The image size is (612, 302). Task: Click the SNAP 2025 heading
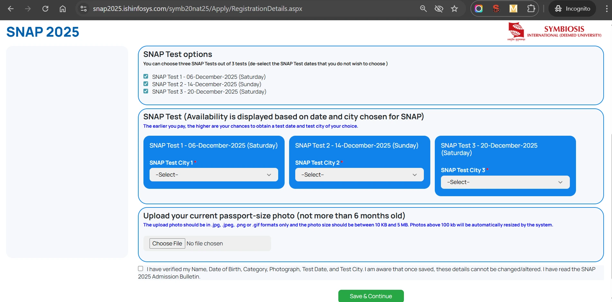tap(43, 32)
